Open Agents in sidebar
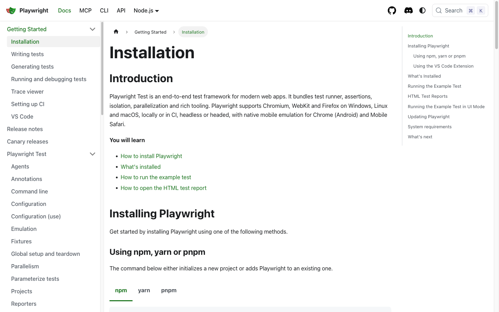This screenshot has height=312, width=499. point(20,166)
